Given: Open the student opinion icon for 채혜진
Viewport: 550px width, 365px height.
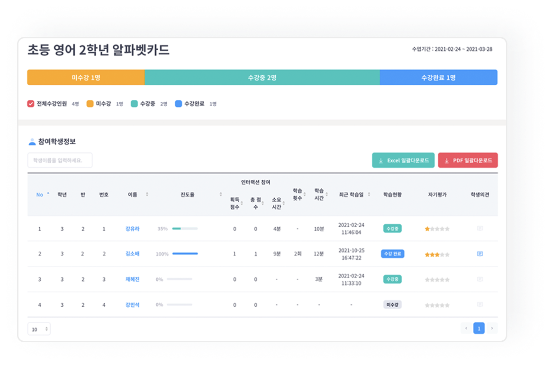Looking at the screenshot, I should [x=480, y=279].
